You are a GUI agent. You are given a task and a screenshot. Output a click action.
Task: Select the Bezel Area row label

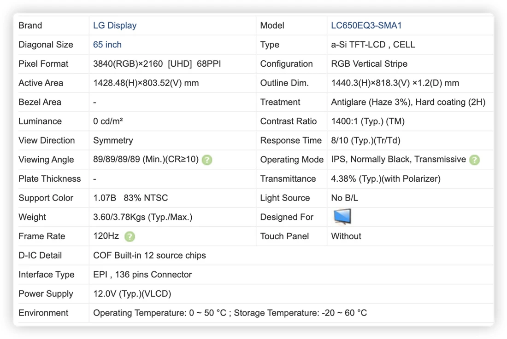40,102
